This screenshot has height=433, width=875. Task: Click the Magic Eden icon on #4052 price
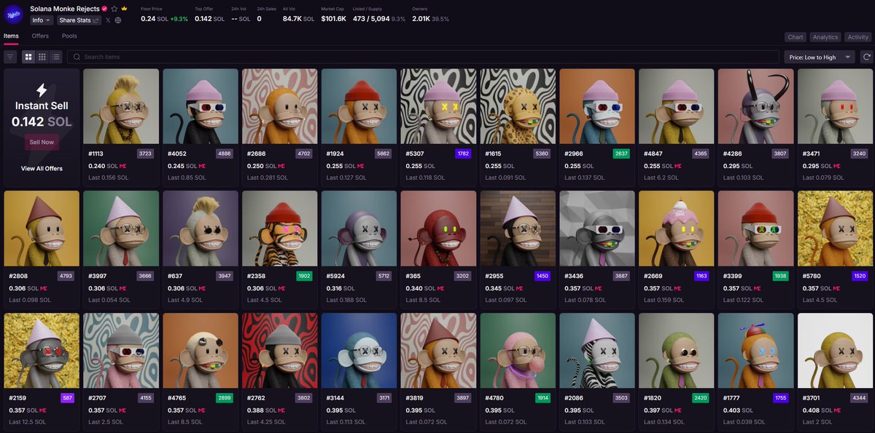(202, 166)
